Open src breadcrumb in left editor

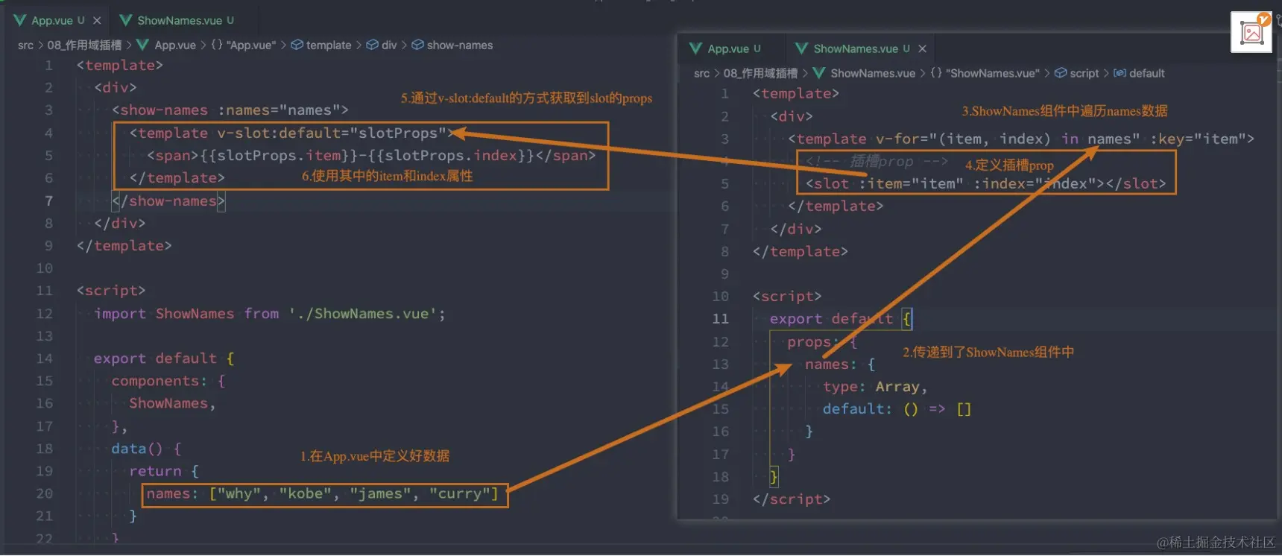click(25, 45)
